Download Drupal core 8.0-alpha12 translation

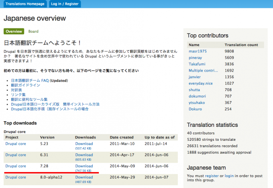pos(84,177)
